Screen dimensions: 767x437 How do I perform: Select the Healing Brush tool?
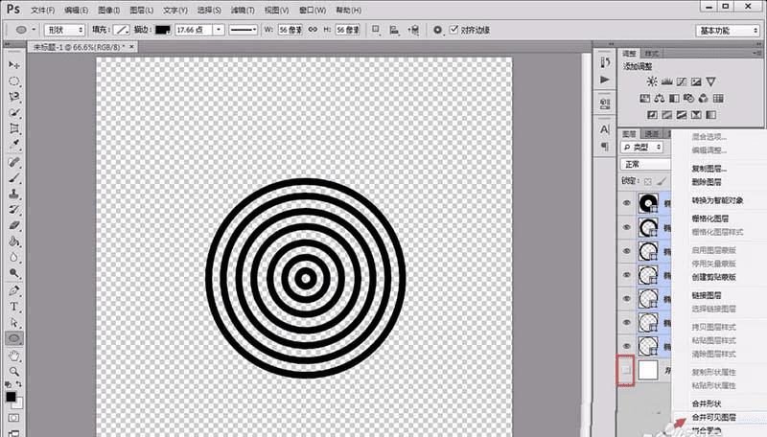14,162
